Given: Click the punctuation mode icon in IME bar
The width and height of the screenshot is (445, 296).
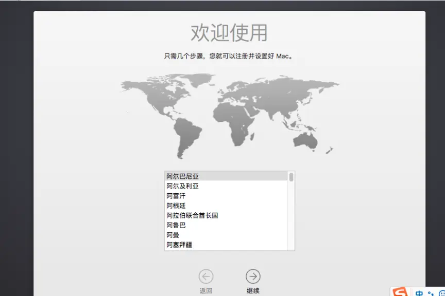Looking at the screenshot, I should [x=431, y=294].
